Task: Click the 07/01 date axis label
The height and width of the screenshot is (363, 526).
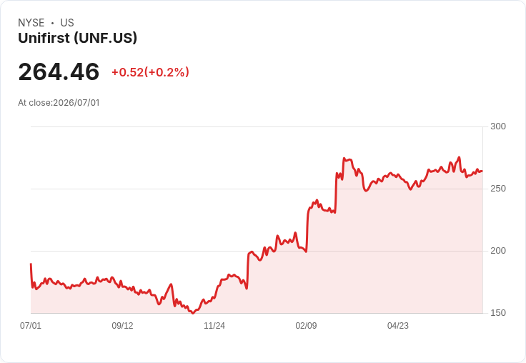Action: [31, 325]
